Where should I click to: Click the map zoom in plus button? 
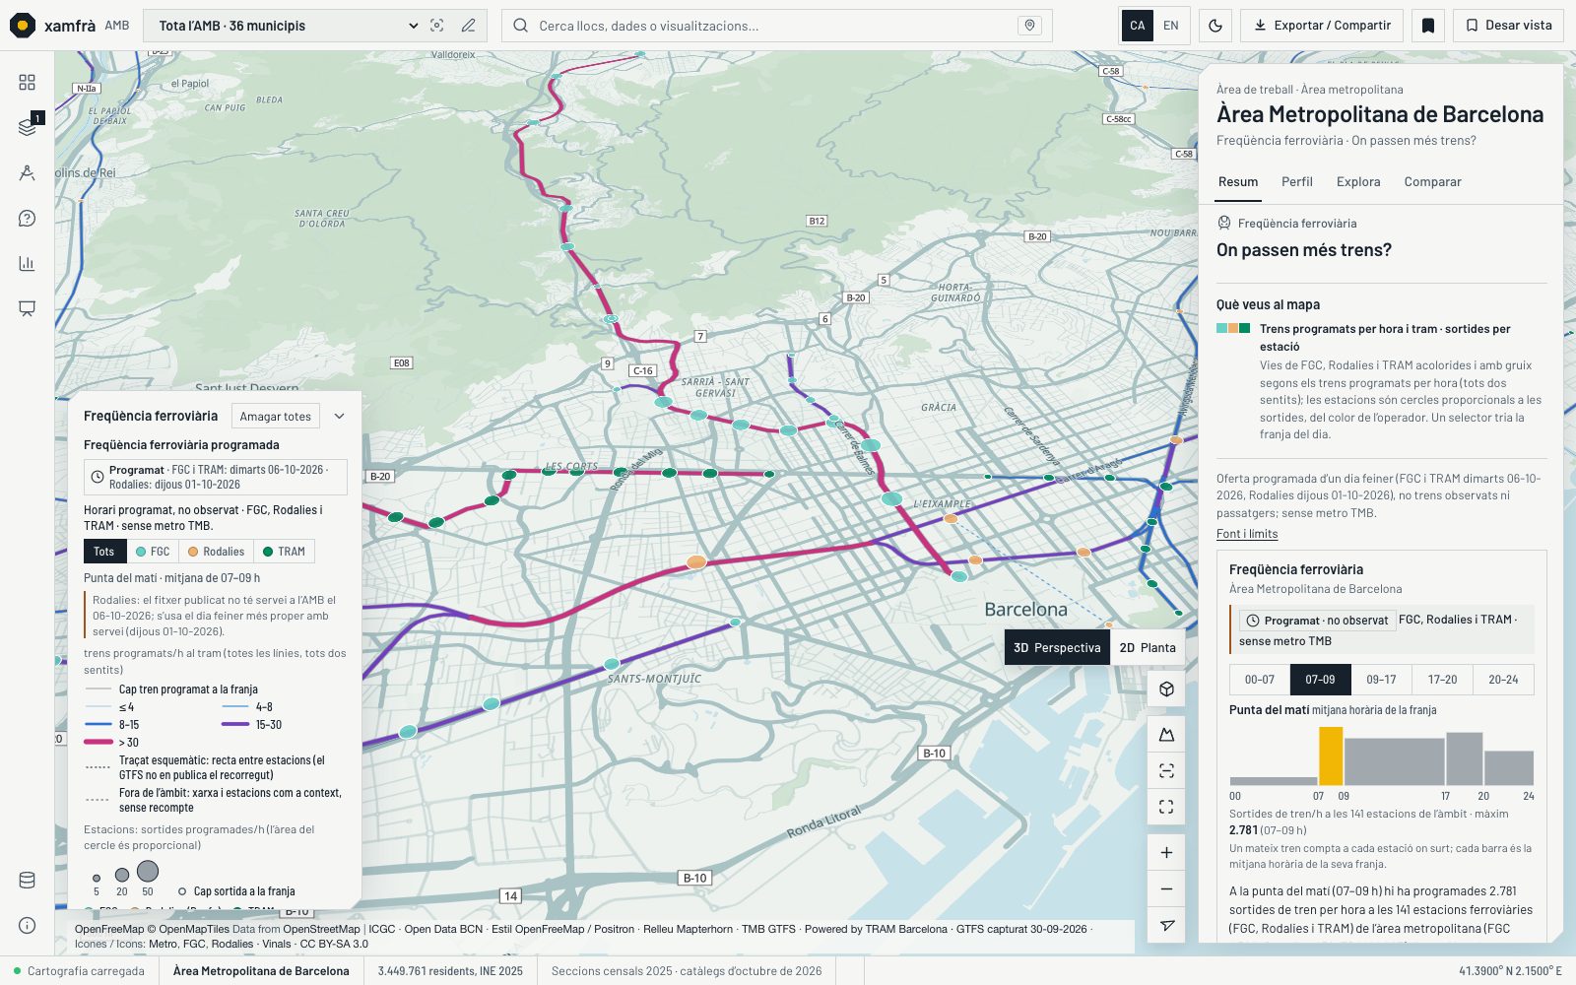click(x=1166, y=853)
